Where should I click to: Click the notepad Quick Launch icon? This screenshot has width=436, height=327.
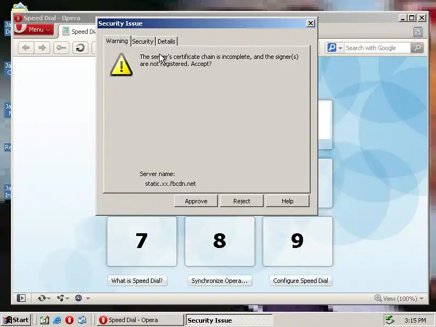click(45, 320)
